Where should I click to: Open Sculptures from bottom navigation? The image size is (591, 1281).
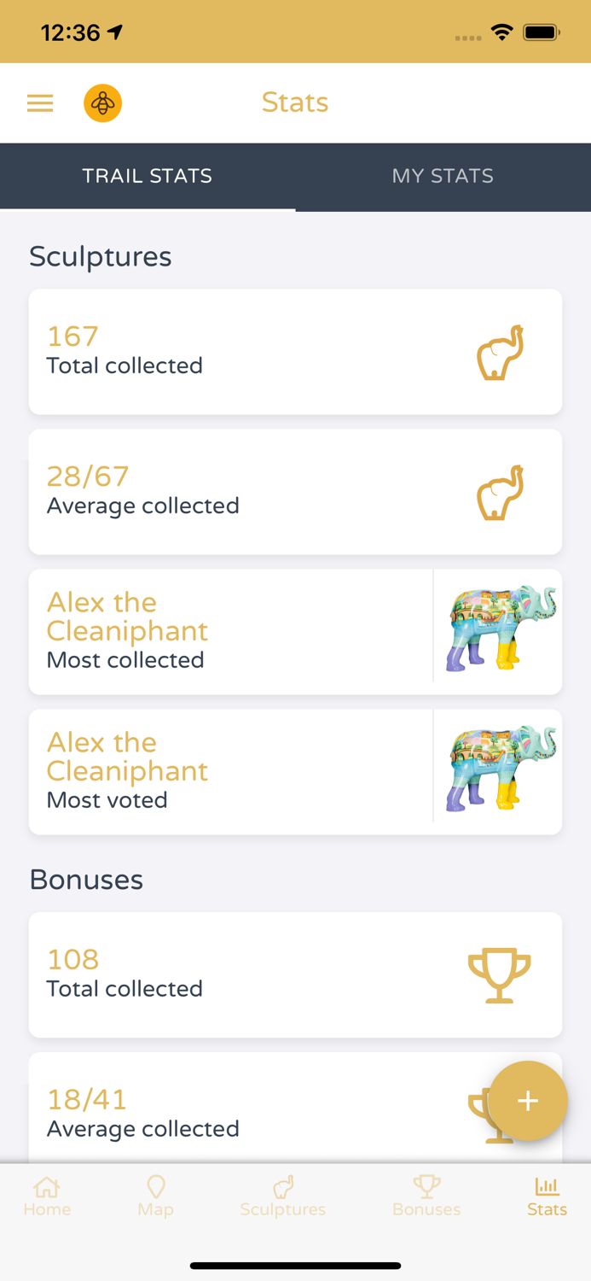(x=282, y=1196)
